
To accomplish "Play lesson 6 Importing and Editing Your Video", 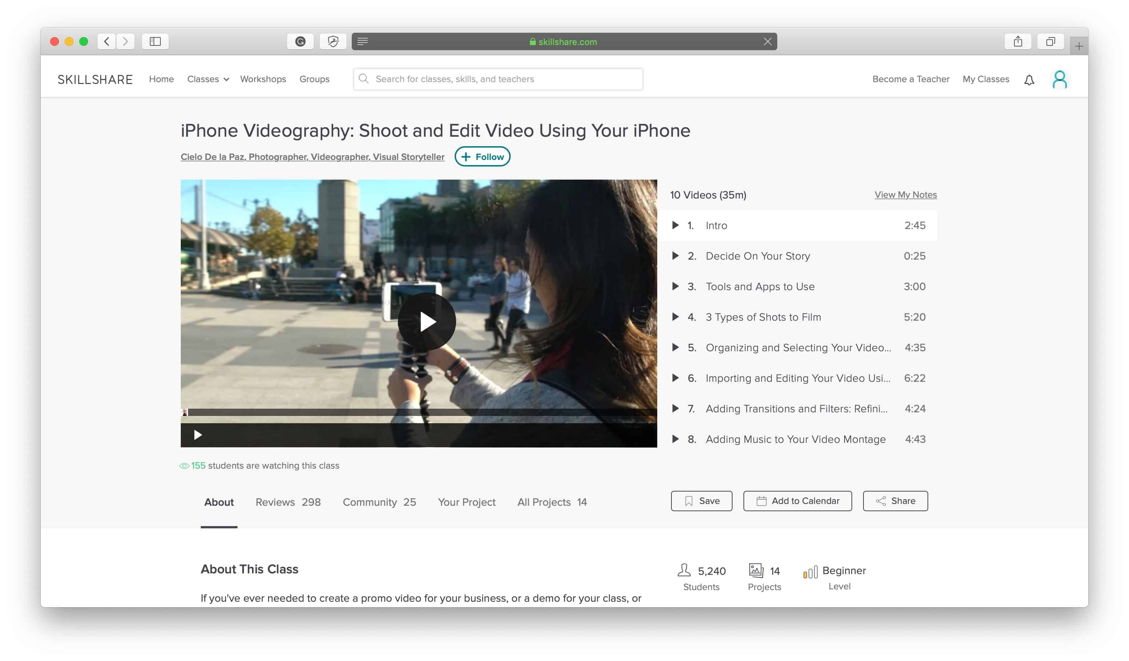I will click(x=798, y=378).
